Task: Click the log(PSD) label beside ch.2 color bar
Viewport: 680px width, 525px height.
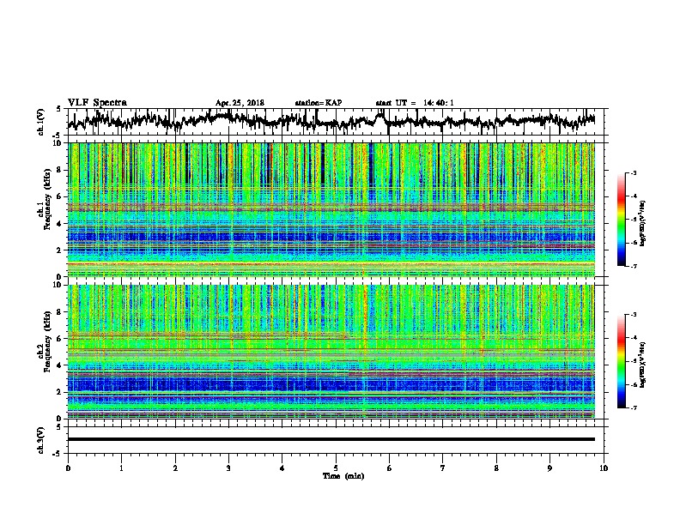Action: (643, 365)
